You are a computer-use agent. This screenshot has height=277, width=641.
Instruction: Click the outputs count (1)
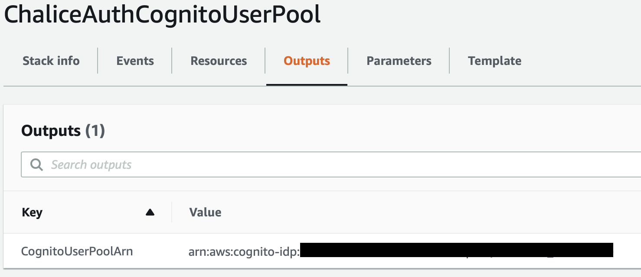tap(95, 131)
